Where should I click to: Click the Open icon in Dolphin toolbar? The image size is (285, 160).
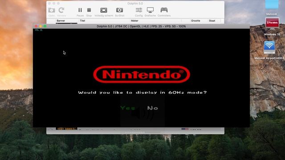click(x=52, y=10)
